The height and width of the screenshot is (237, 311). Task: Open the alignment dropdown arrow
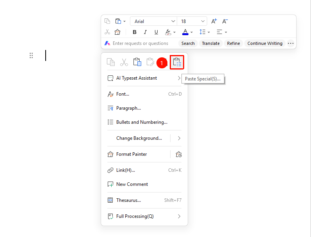[226, 32]
